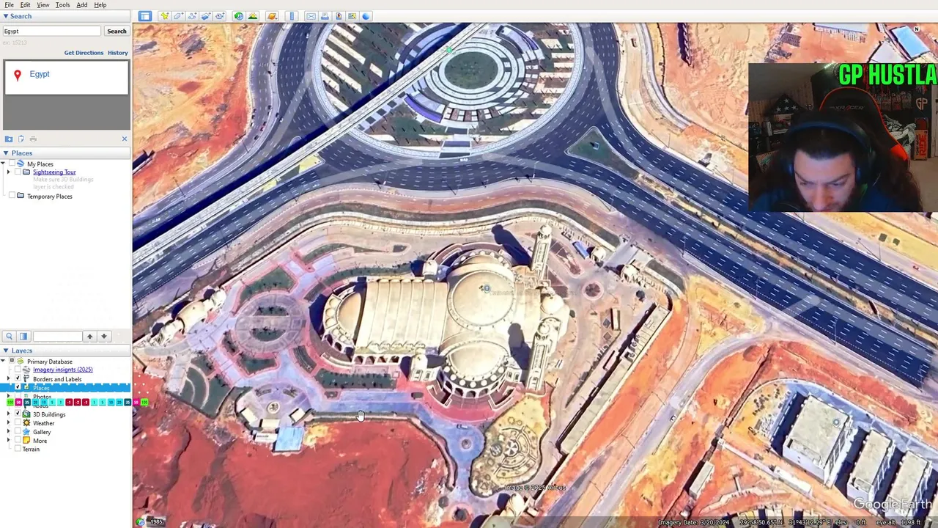
Task: Close the search results with X
Action: 124,139
